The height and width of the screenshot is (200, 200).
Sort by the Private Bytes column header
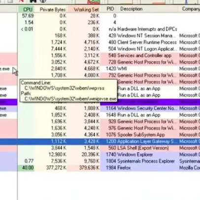tap(51, 9)
